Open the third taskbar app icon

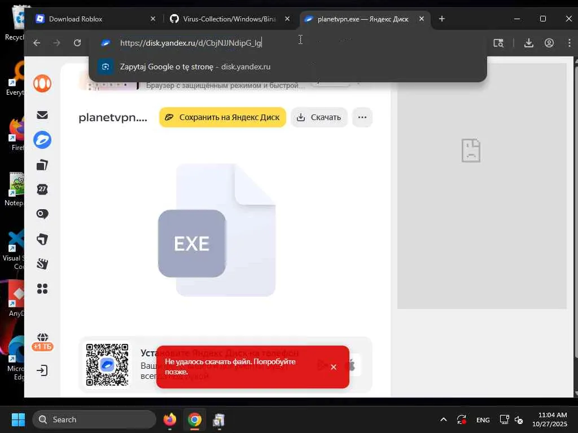(219, 419)
